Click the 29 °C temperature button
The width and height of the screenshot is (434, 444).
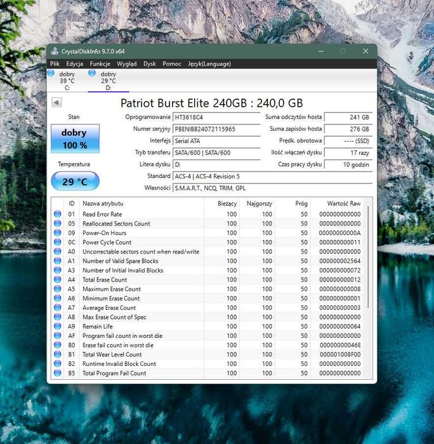[75, 181]
